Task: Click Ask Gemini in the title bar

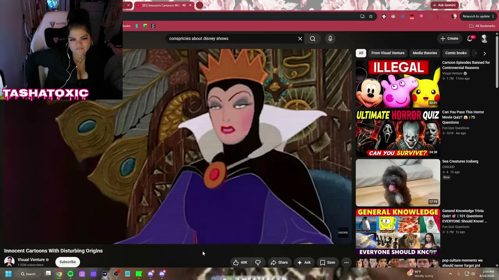Action: pos(444,5)
